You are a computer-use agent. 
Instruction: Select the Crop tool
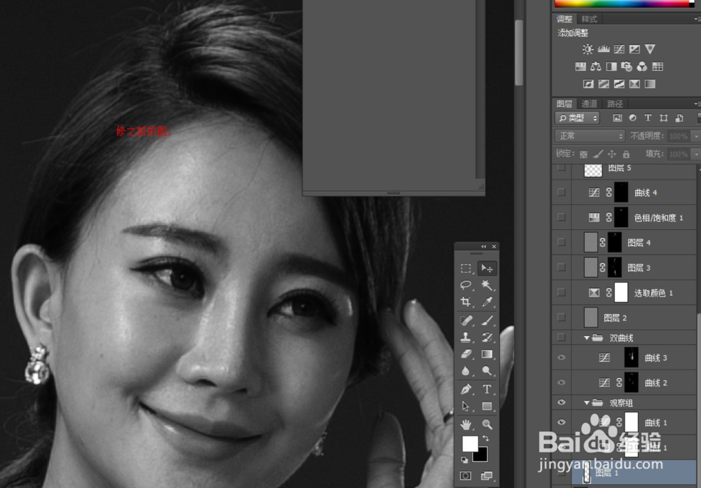point(466,302)
